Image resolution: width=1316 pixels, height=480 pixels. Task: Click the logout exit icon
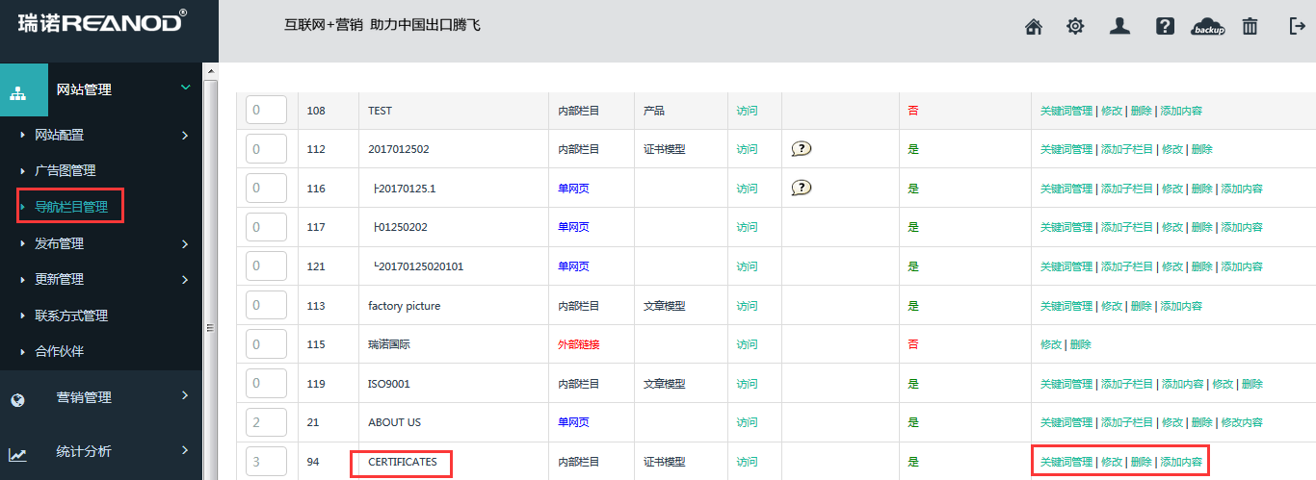[1297, 26]
